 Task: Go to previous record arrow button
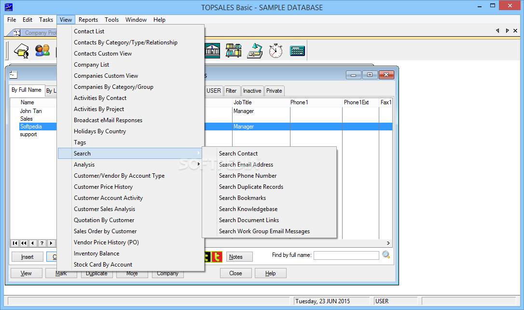coord(33,243)
